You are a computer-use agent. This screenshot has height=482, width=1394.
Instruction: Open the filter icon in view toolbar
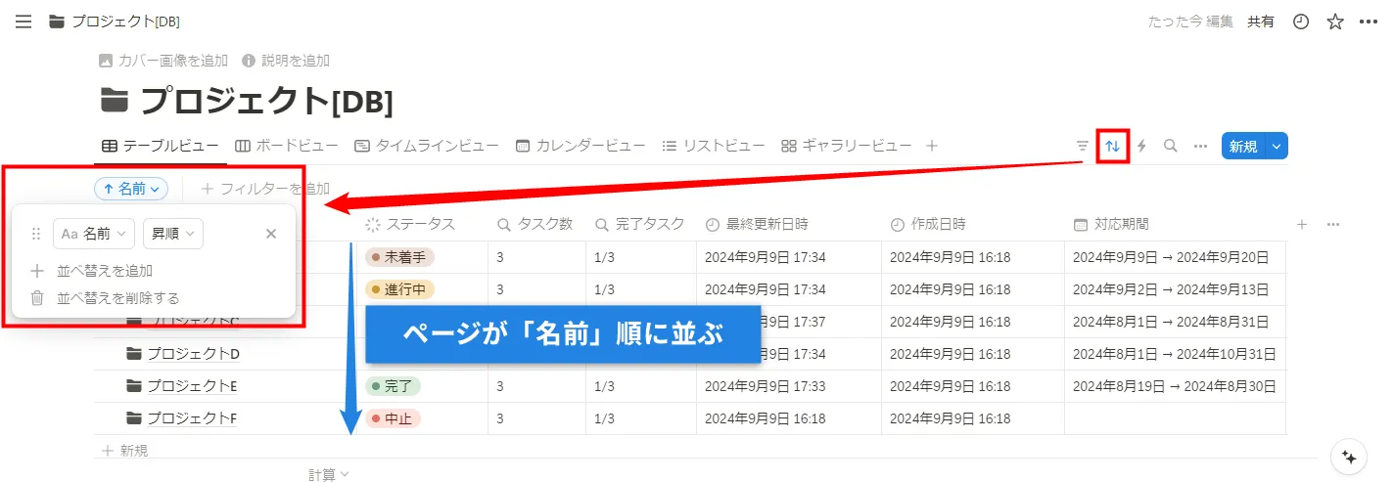click(x=1083, y=146)
